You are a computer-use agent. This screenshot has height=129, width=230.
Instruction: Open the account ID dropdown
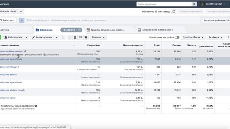click(12, 11)
